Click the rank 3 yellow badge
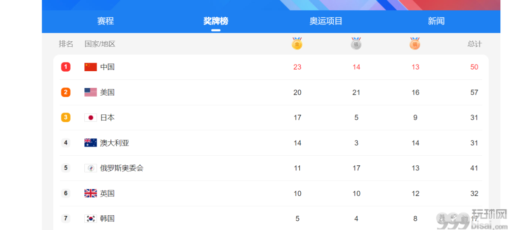 click(x=66, y=118)
